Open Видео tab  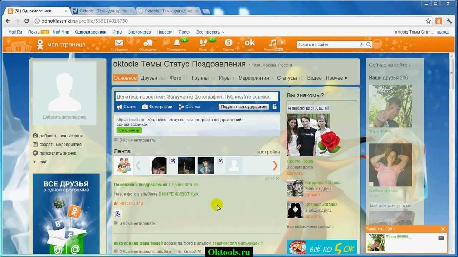point(314,78)
